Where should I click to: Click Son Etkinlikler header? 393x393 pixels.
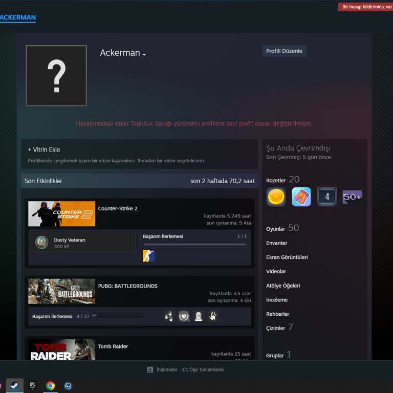[x=43, y=181]
